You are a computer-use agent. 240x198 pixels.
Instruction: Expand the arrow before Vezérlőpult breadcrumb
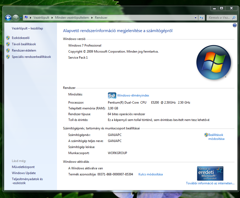pyautogui.click(x=31, y=18)
